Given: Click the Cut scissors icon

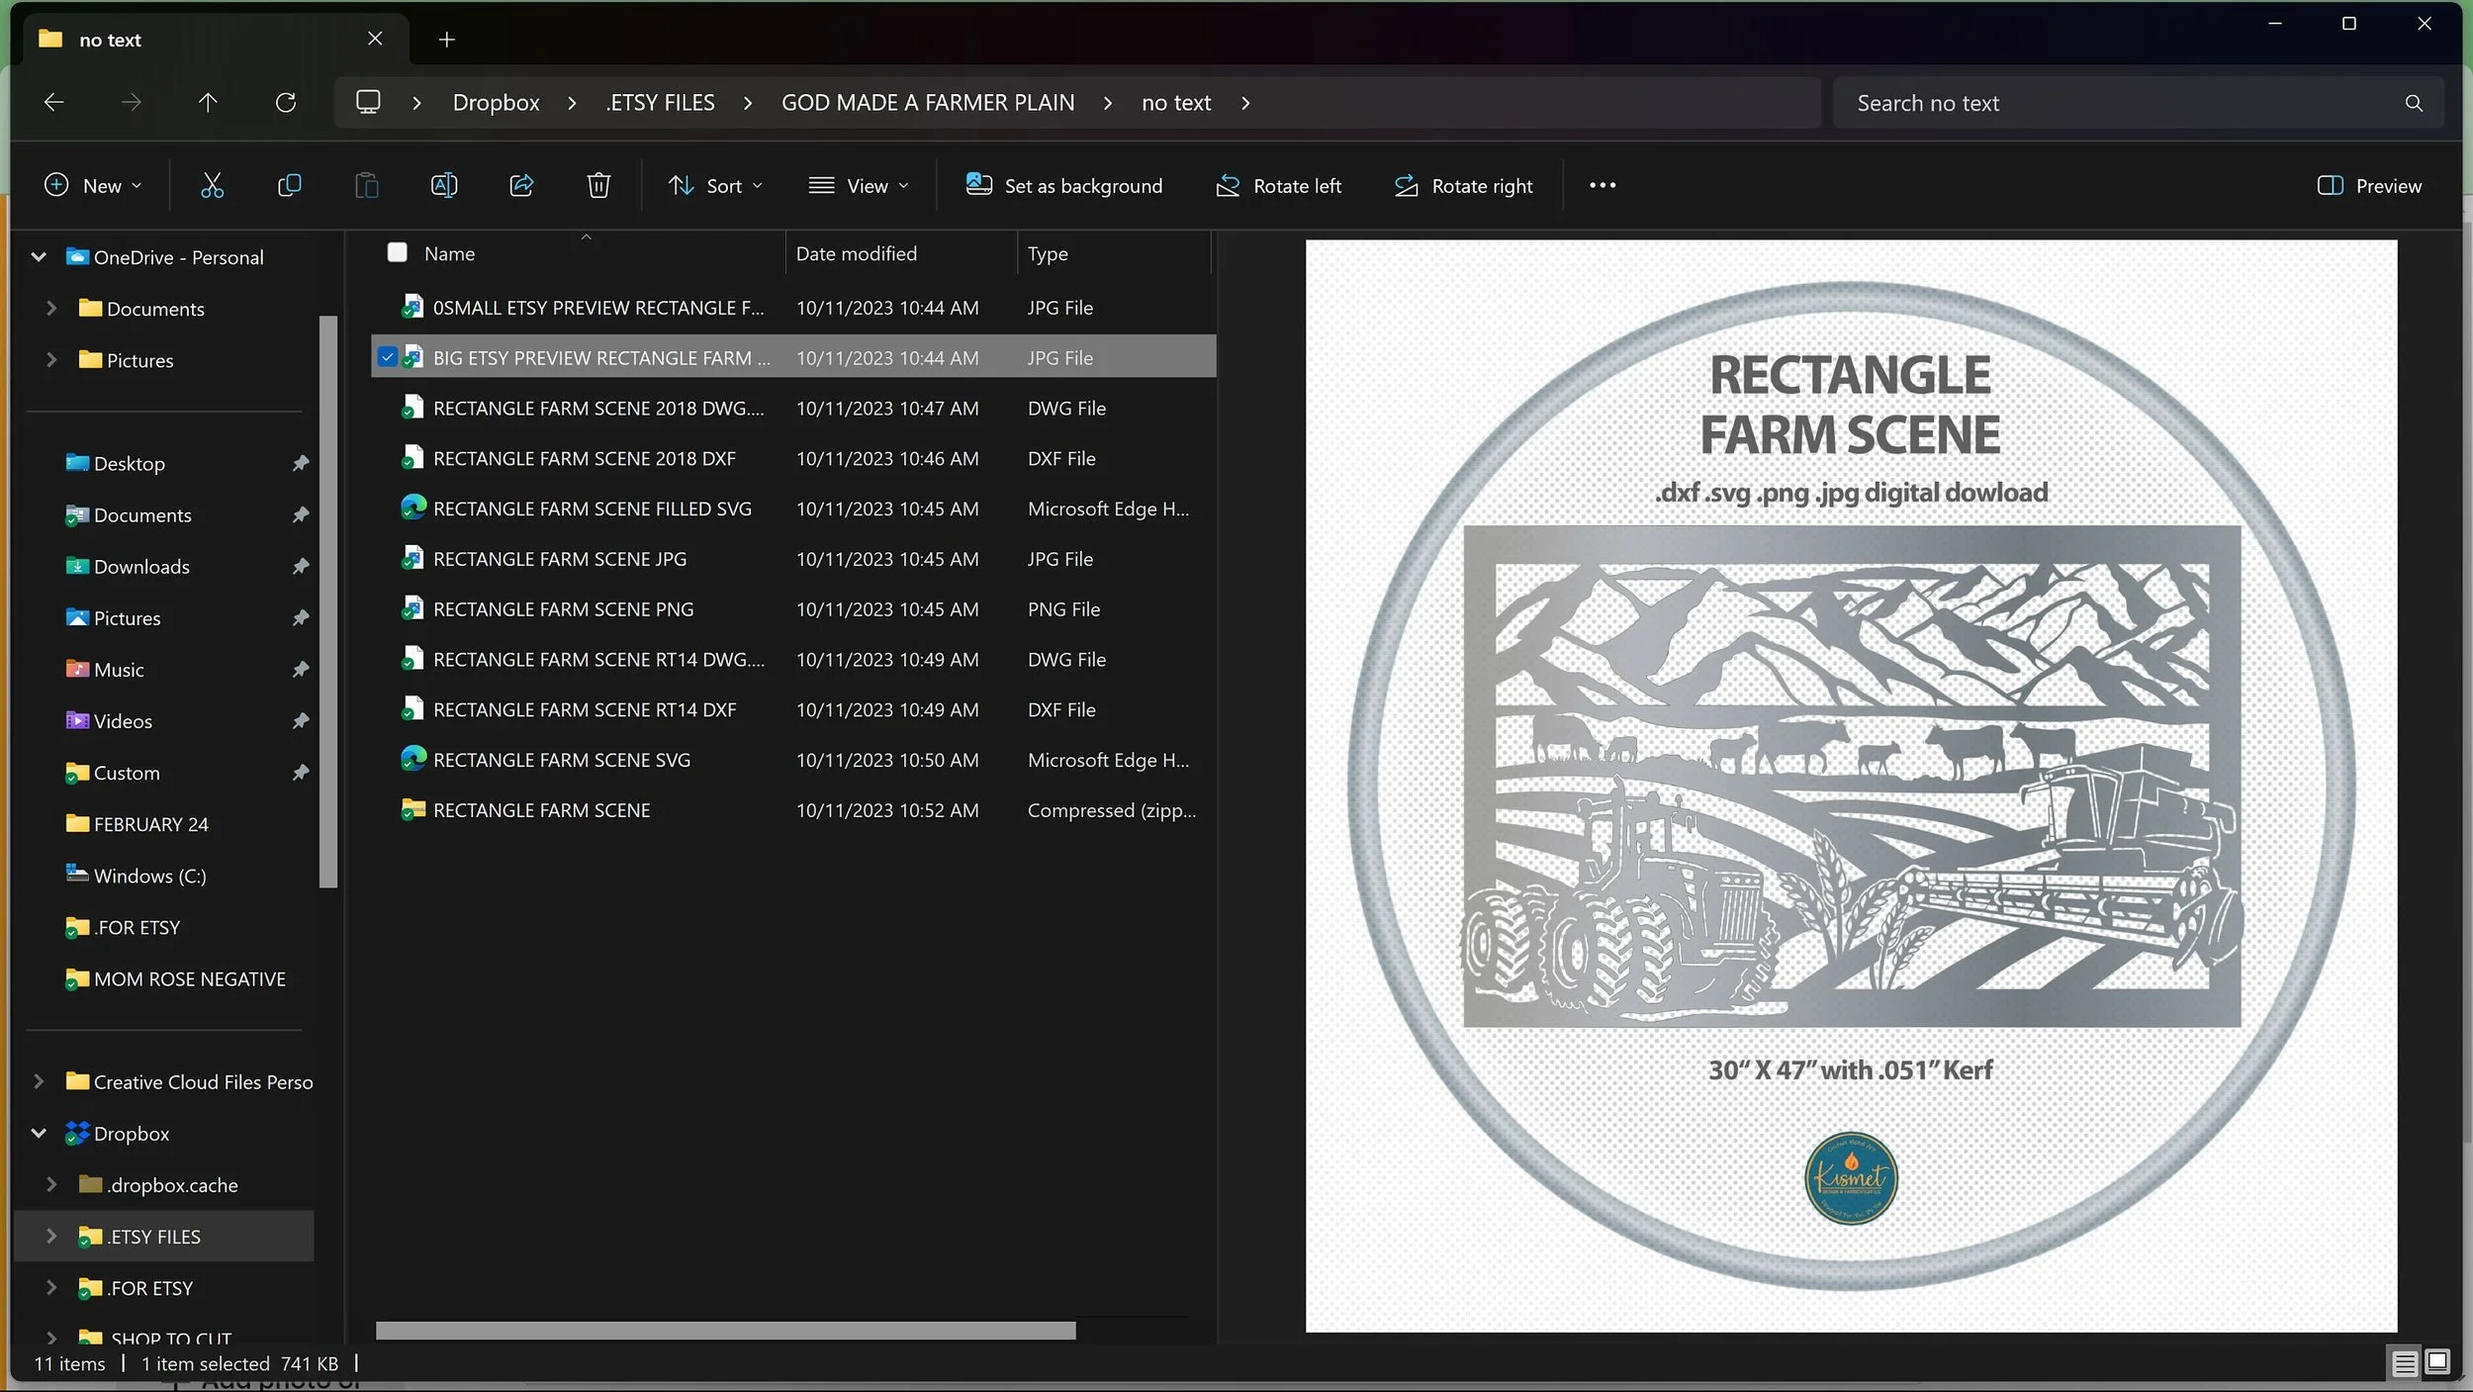Looking at the screenshot, I should point(212,185).
